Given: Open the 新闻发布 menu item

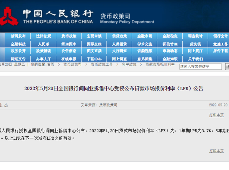Looking at the screenshot, I should click(x=18, y=36).
